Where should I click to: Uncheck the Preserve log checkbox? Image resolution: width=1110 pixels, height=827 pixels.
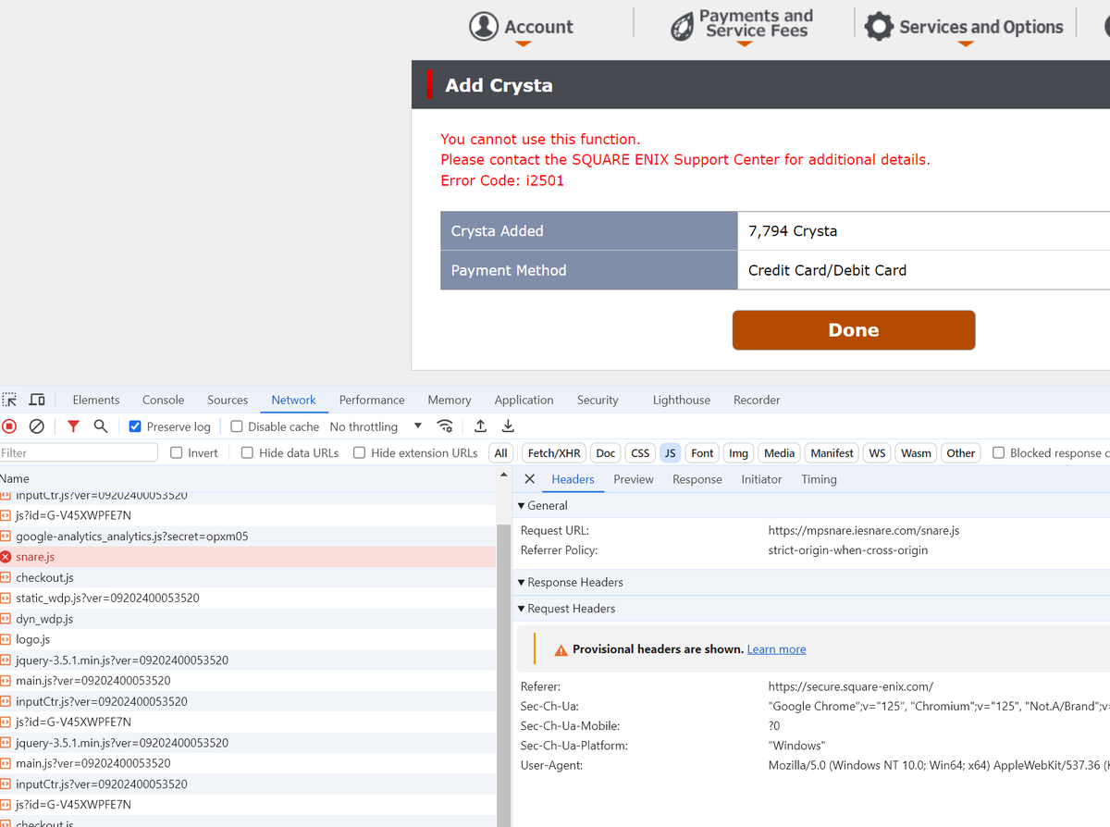(135, 426)
